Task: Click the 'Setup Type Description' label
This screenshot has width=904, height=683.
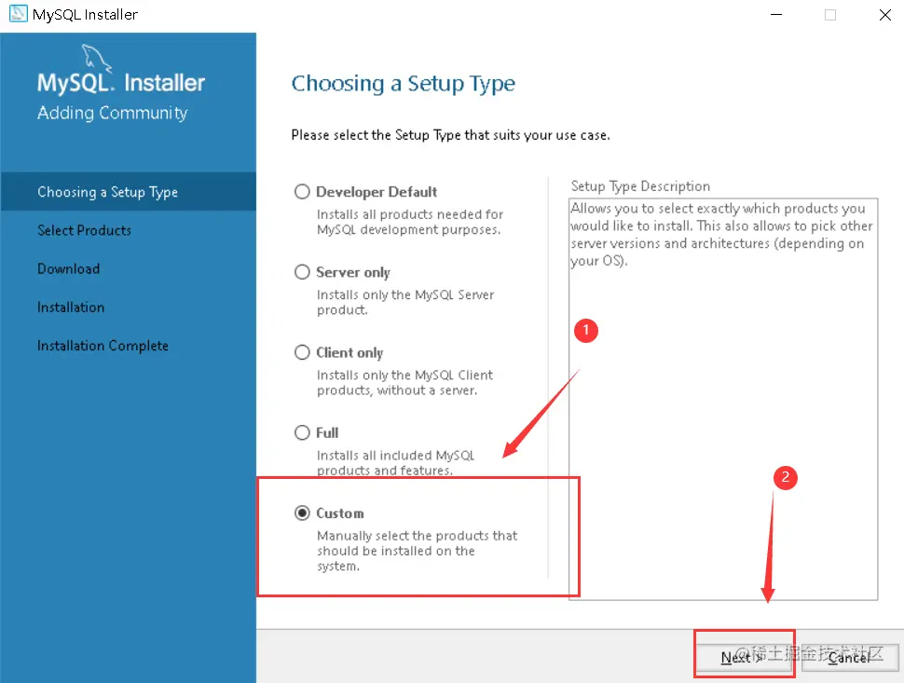Action: pos(640,186)
